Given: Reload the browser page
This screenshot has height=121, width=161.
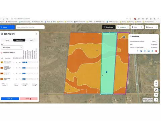Looking at the screenshot, I should pos(3,19).
